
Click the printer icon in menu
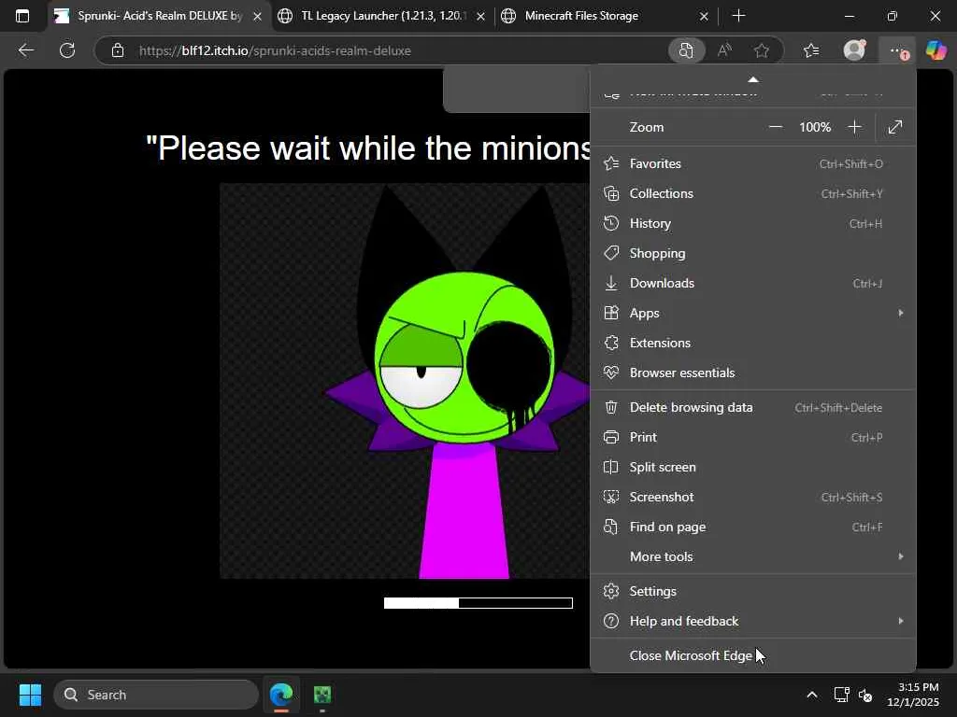(611, 437)
